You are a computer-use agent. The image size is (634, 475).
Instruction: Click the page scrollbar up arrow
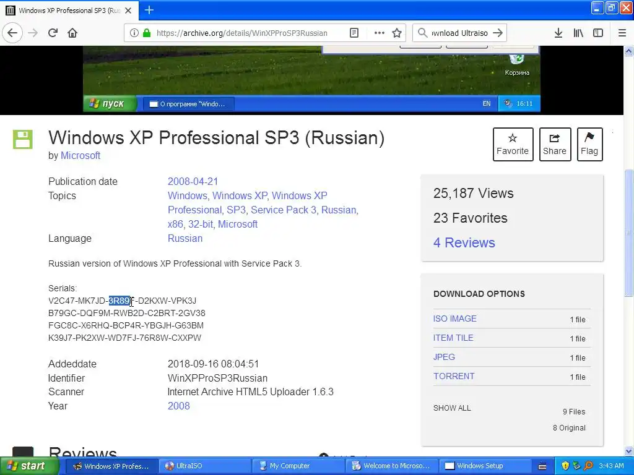(629, 51)
